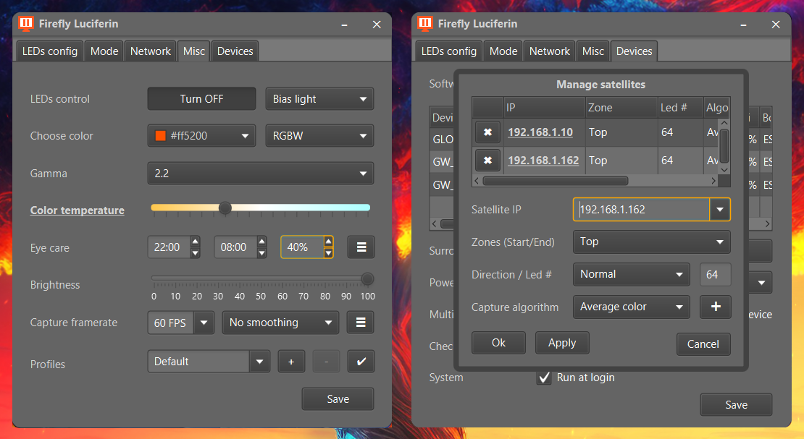Minimize the right Firefly Luciferin window
Image resolution: width=804 pixels, height=439 pixels.
[743, 25]
